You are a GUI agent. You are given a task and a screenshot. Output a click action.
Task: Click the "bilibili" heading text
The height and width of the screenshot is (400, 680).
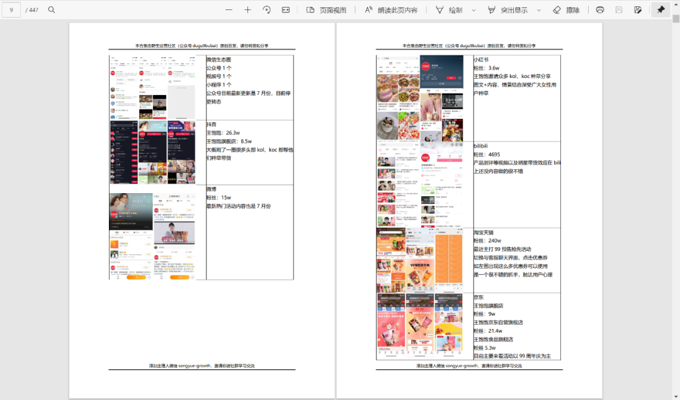[x=480, y=146]
